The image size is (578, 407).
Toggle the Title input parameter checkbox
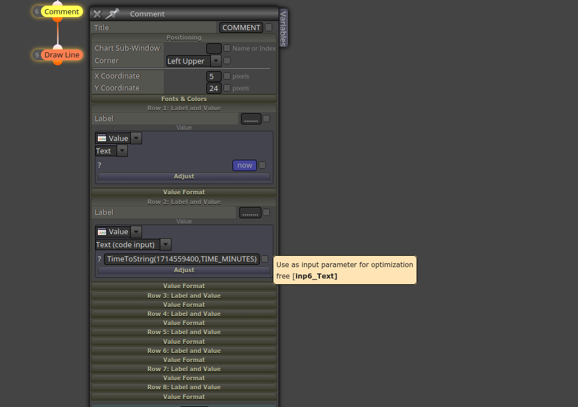click(269, 27)
